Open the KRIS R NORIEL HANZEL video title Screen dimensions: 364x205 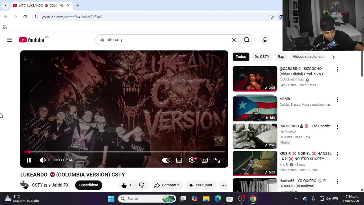[x=305, y=156]
